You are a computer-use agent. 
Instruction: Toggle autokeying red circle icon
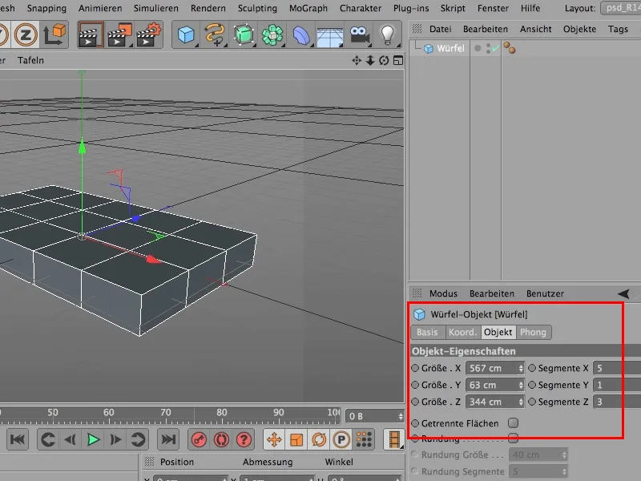point(221,439)
